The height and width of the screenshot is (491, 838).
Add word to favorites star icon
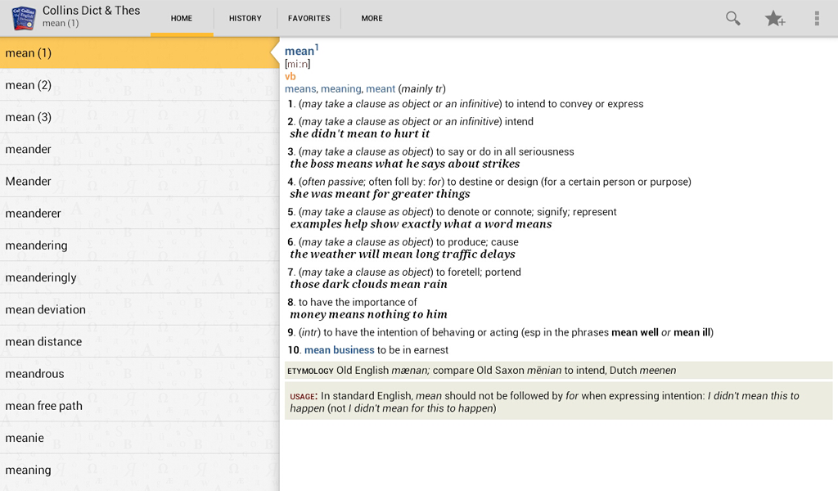pos(774,18)
